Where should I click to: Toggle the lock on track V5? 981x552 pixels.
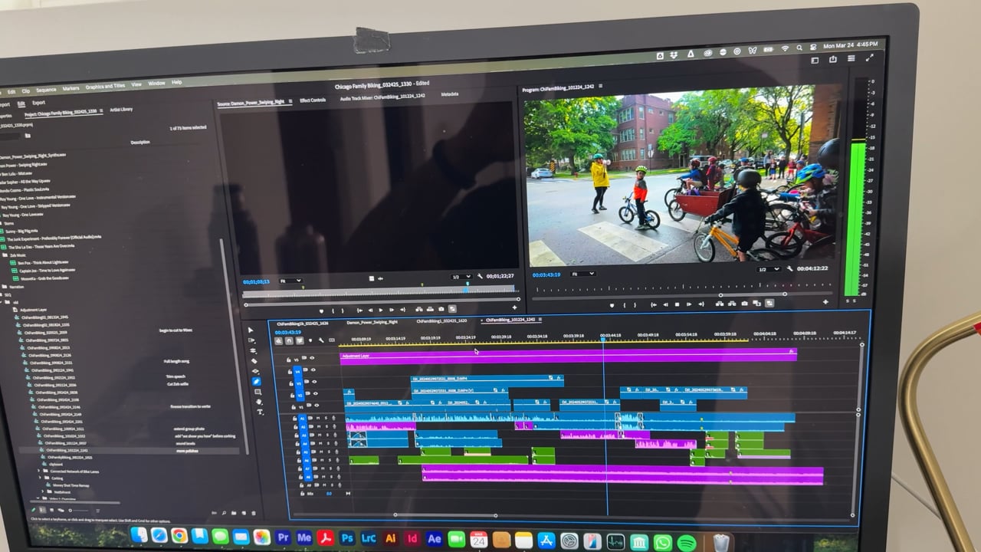288,359
